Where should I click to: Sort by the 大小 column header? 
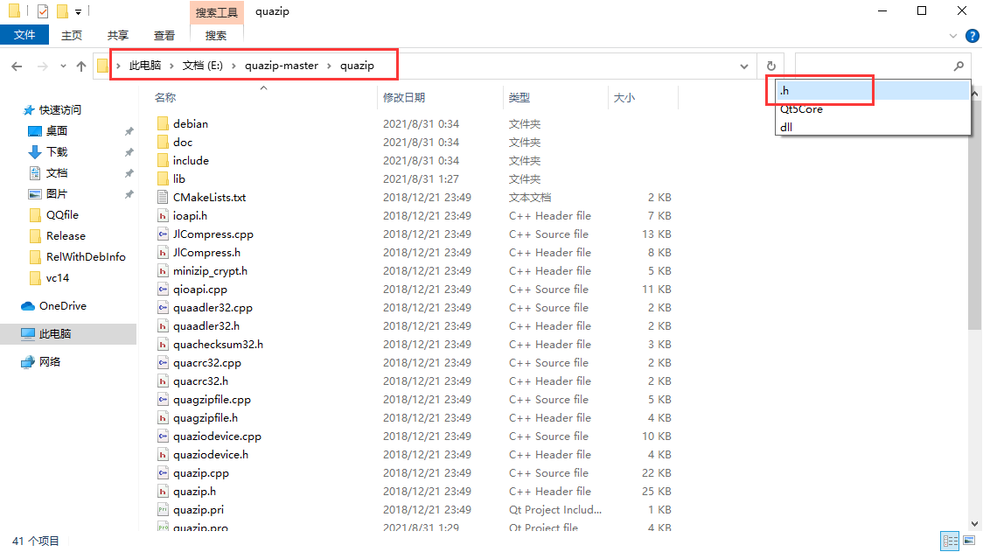tap(624, 98)
